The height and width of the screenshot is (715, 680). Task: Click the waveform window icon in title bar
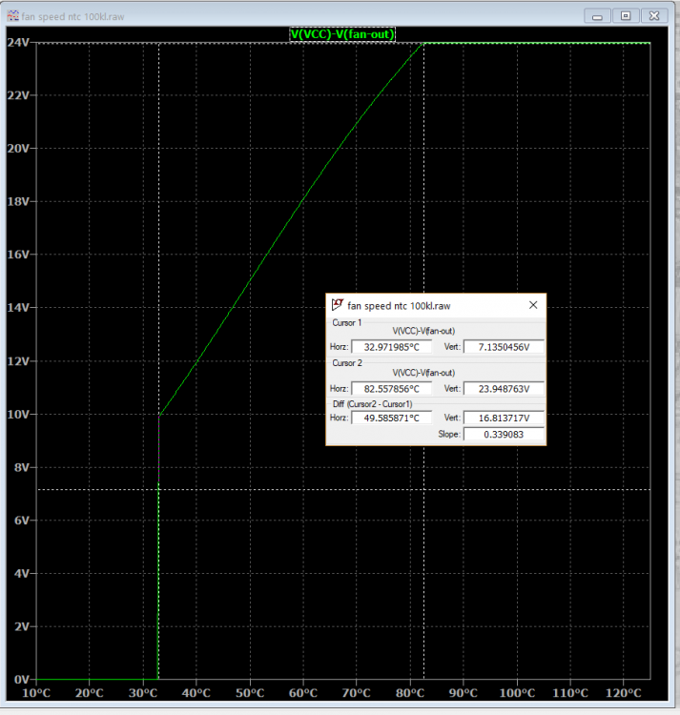[12, 16]
